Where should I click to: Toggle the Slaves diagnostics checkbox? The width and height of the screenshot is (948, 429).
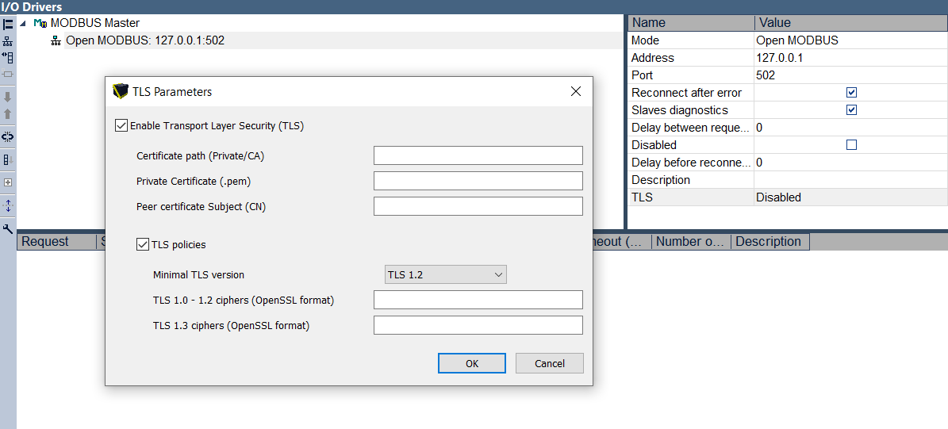click(851, 110)
